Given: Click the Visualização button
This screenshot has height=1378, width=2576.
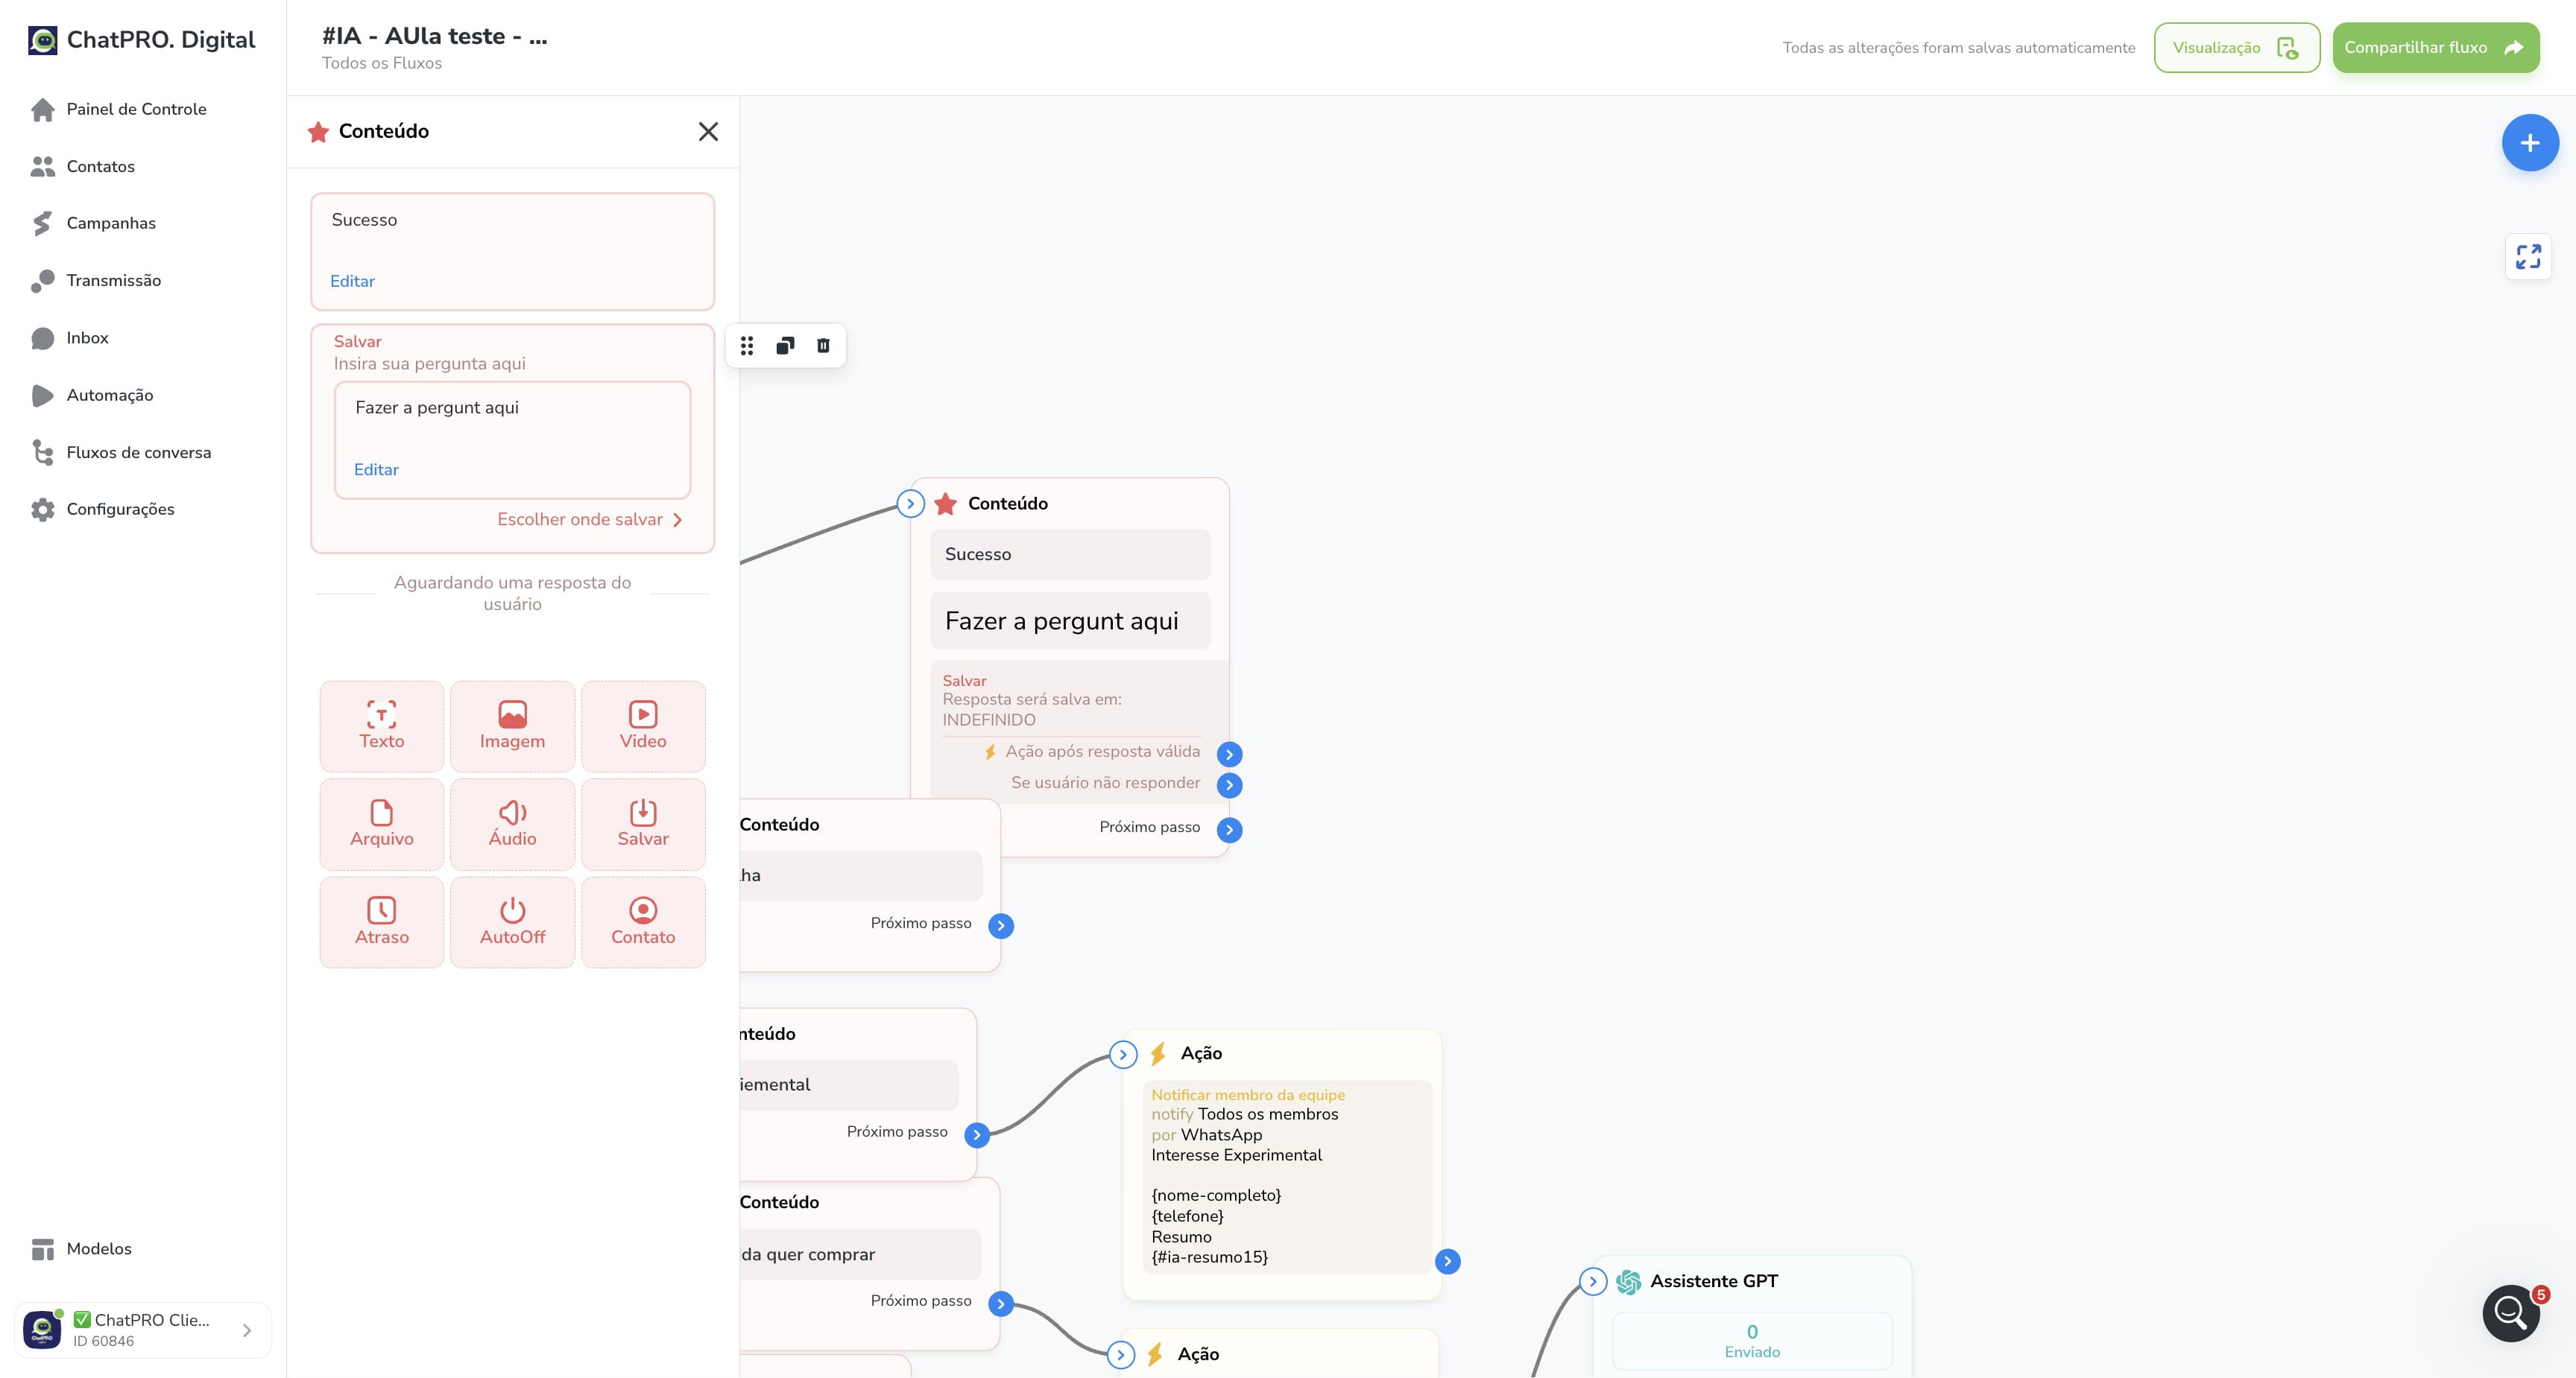Looking at the screenshot, I should tap(2236, 47).
